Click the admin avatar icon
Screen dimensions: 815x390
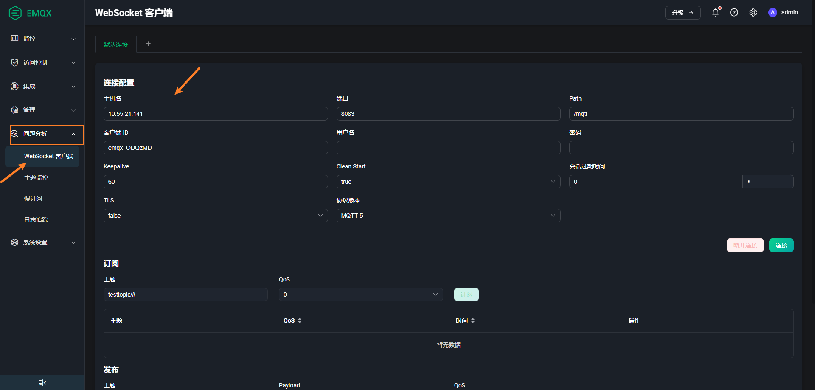pos(773,12)
